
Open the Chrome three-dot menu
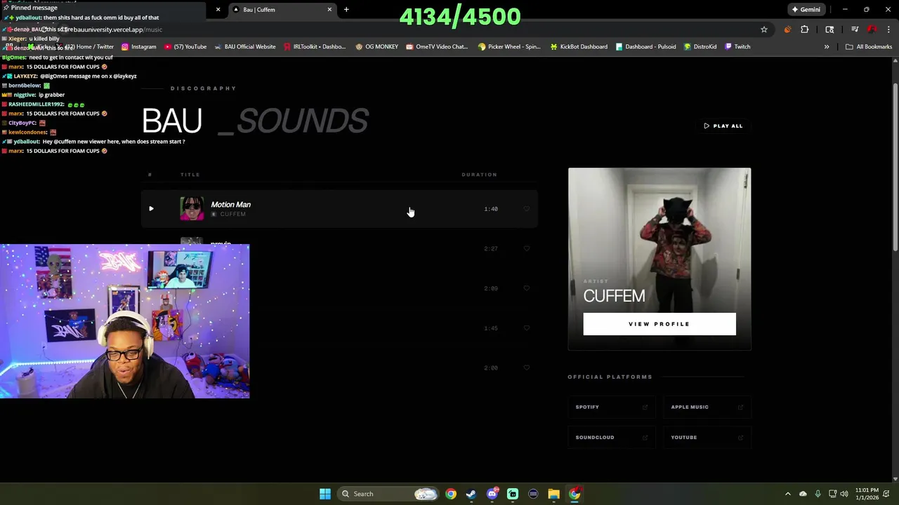(889, 29)
